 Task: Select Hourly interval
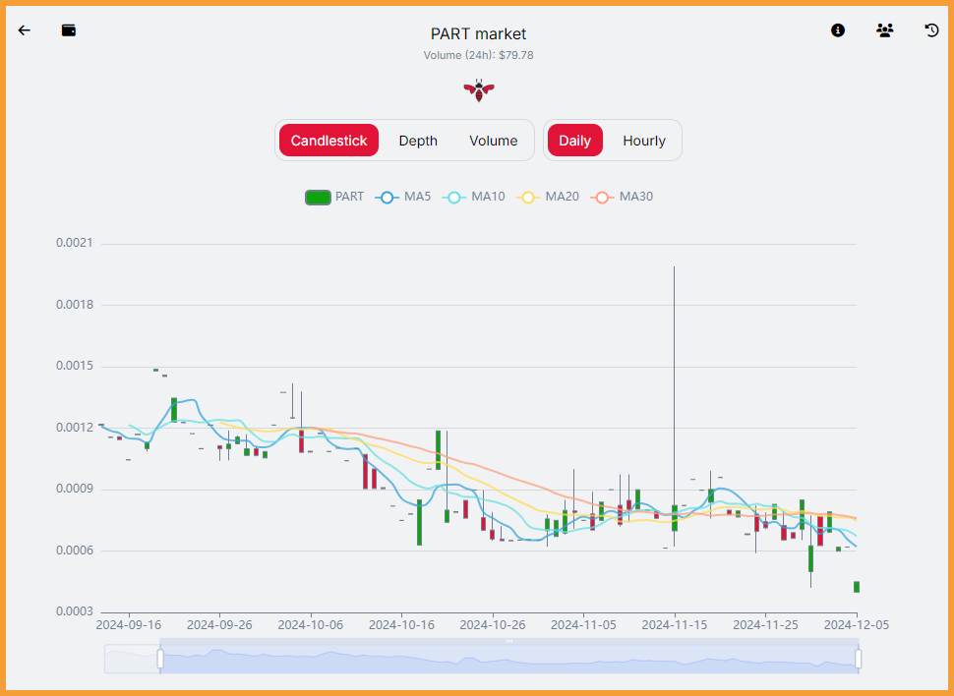tap(644, 141)
